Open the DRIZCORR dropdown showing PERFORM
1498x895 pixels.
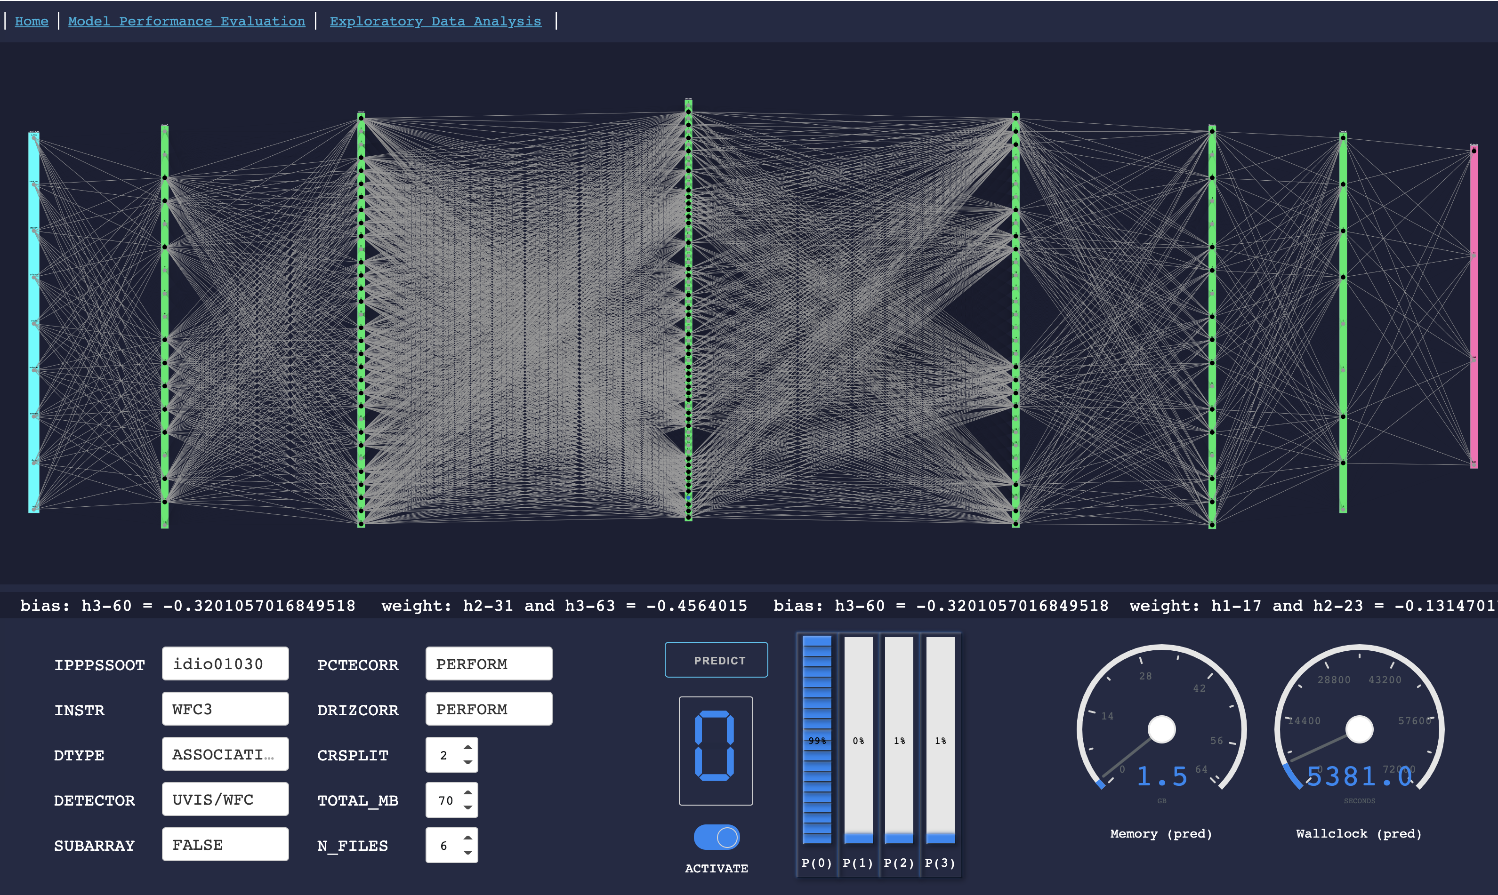(x=489, y=709)
